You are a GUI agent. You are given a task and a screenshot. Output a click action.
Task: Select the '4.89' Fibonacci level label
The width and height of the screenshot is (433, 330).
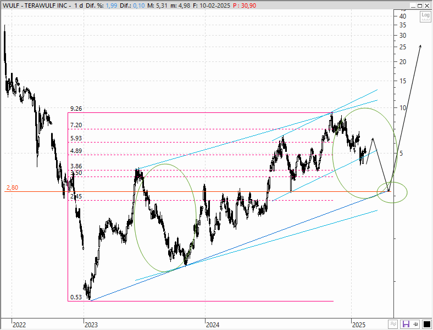tap(76, 151)
